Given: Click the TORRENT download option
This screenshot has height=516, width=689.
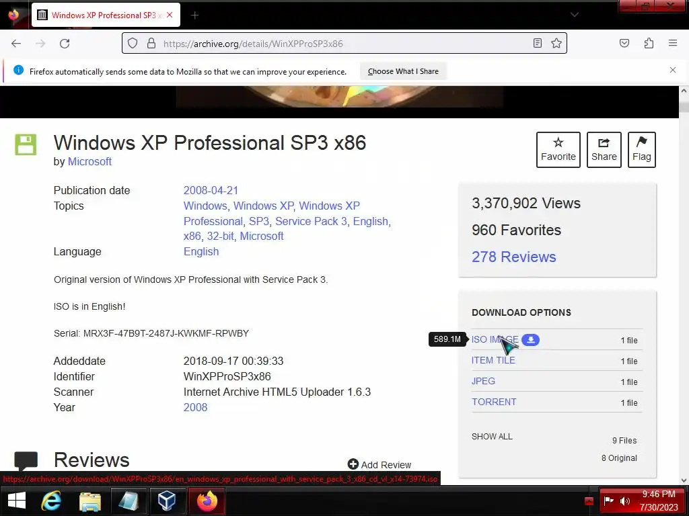Looking at the screenshot, I should (x=494, y=402).
